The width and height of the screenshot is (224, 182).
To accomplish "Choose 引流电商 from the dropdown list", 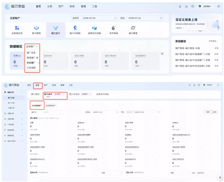I will pos(31,68).
